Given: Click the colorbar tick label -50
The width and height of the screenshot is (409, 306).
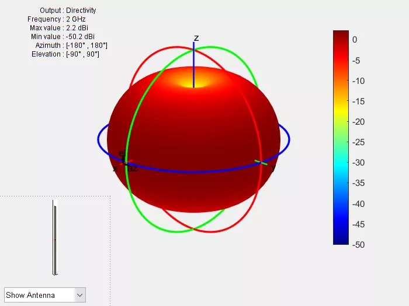Looking at the screenshot, I should tap(358, 245).
